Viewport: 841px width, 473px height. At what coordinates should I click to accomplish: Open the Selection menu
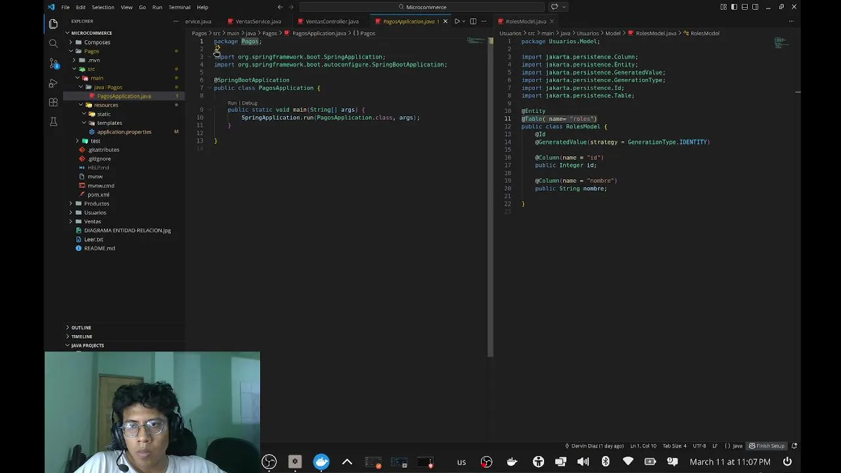point(102,7)
